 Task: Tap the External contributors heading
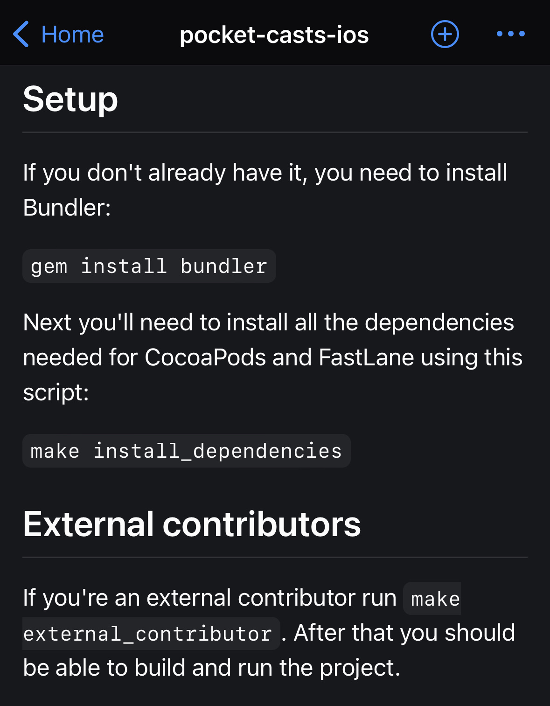point(192,524)
